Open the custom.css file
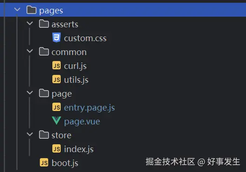246x172 pixels. tap(85, 38)
